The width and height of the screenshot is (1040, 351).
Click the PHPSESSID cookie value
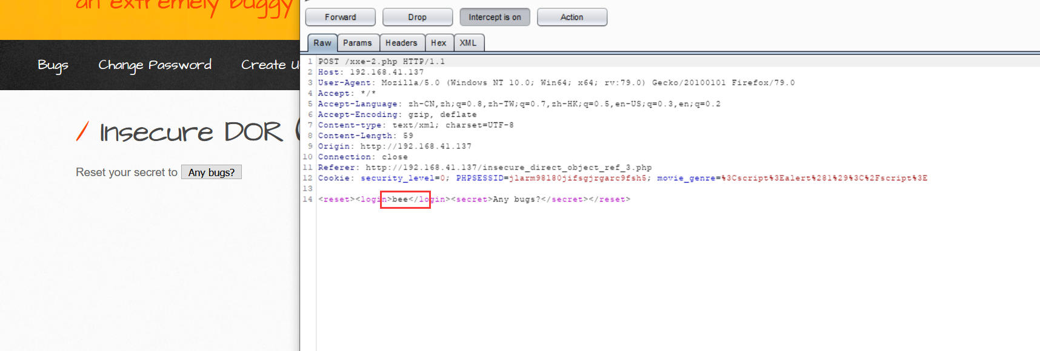pos(578,178)
